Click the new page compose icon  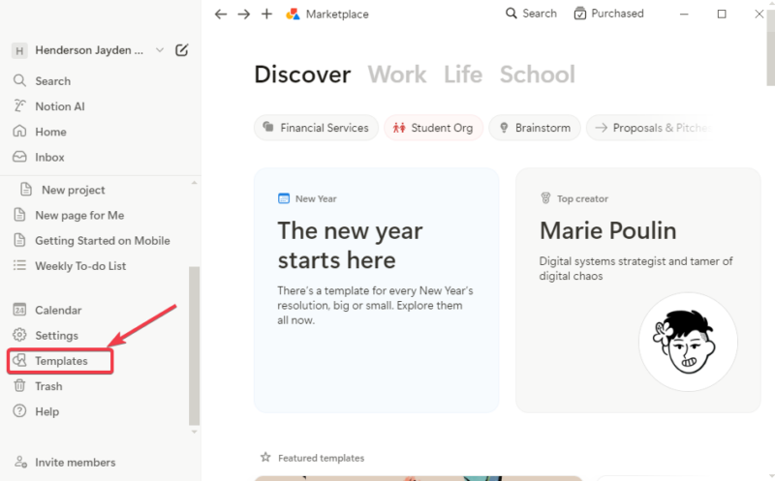(x=181, y=50)
